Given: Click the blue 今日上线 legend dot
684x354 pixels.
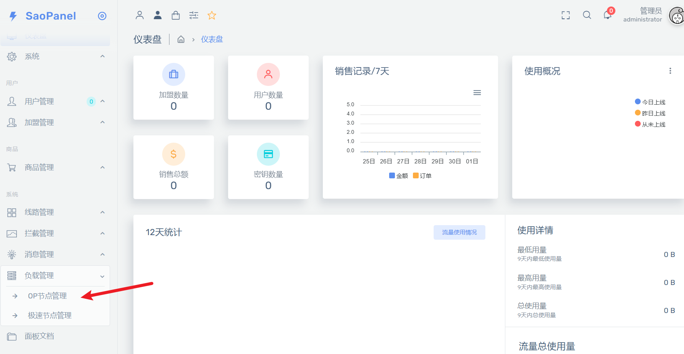Looking at the screenshot, I should point(638,102).
